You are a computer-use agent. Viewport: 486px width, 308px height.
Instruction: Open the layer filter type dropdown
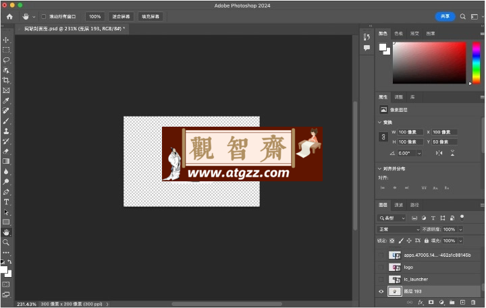point(391,218)
